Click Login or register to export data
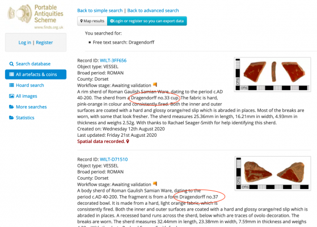 tap(147, 21)
